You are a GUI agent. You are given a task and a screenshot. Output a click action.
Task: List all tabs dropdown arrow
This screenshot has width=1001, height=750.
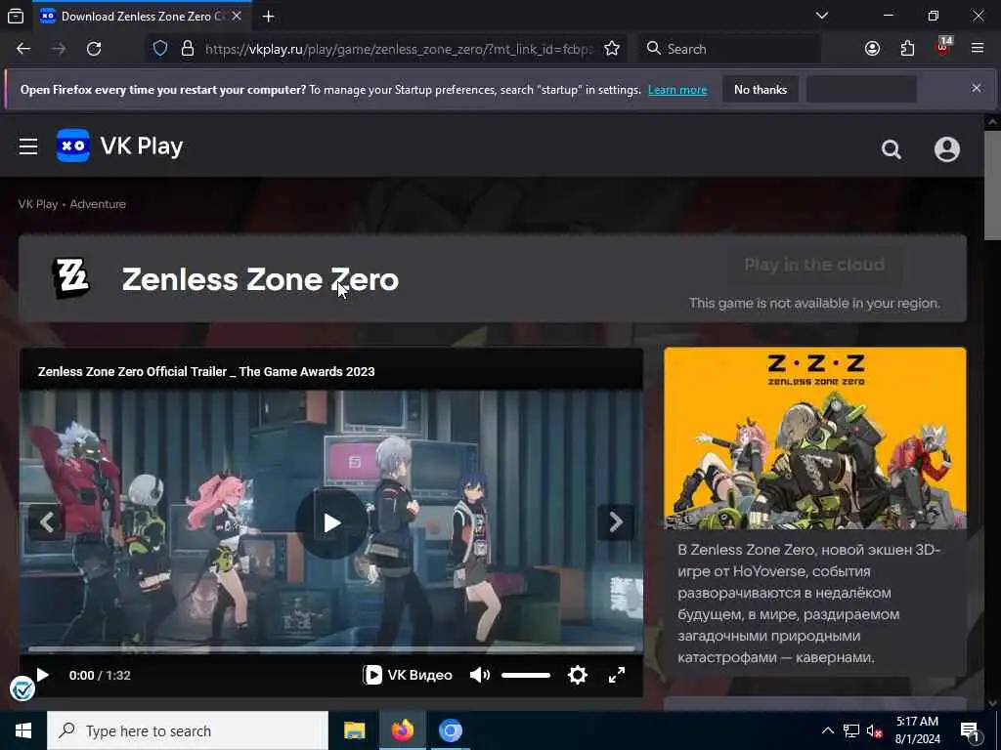[822, 16]
